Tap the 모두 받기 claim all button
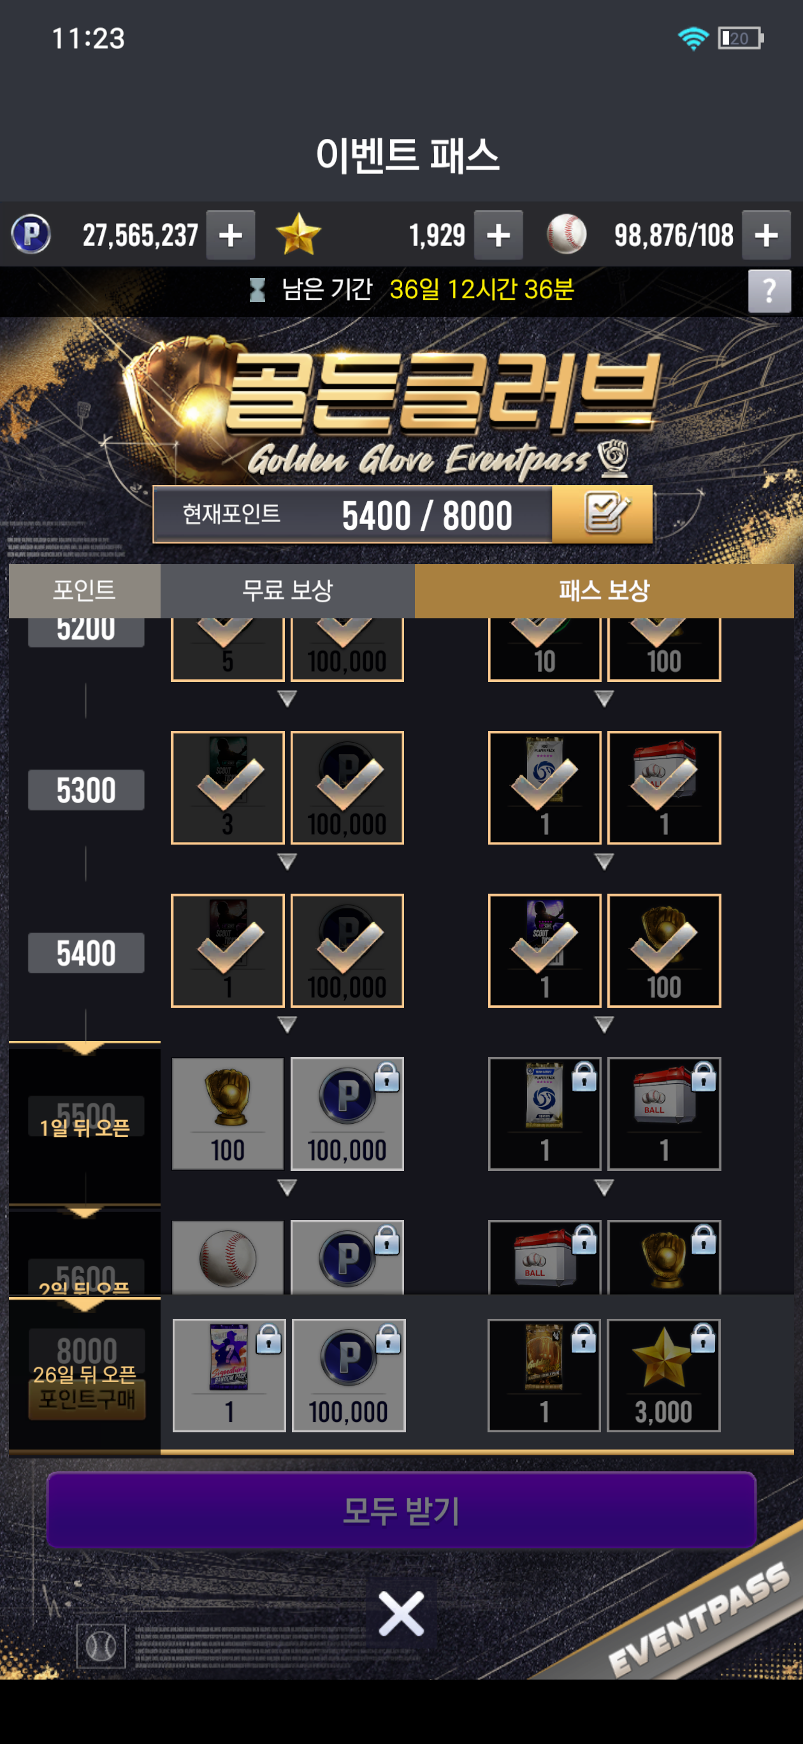The image size is (803, 1744). (x=401, y=1511)
